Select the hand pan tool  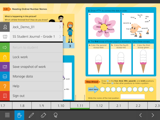point(19,115)
